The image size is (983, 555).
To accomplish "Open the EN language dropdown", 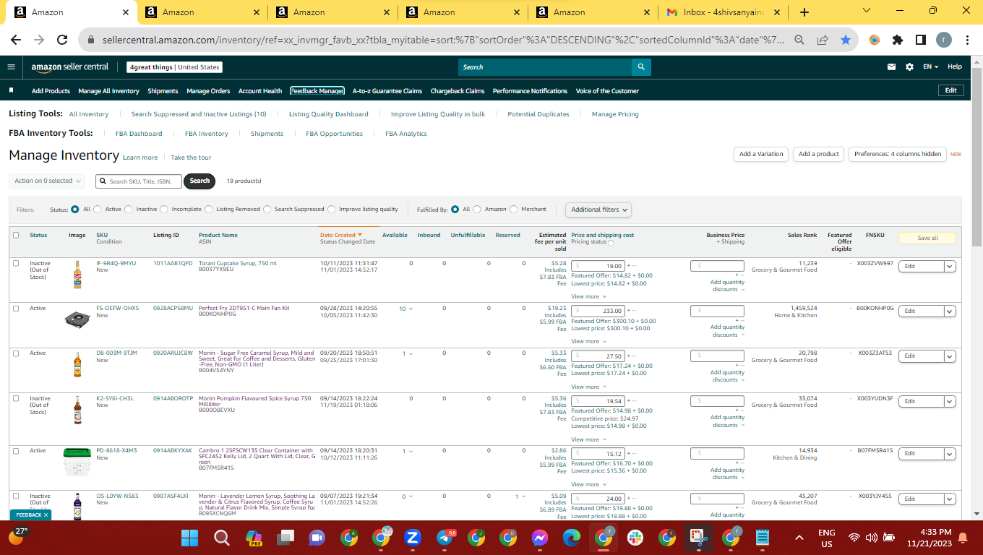I will (x=930, y=67).
